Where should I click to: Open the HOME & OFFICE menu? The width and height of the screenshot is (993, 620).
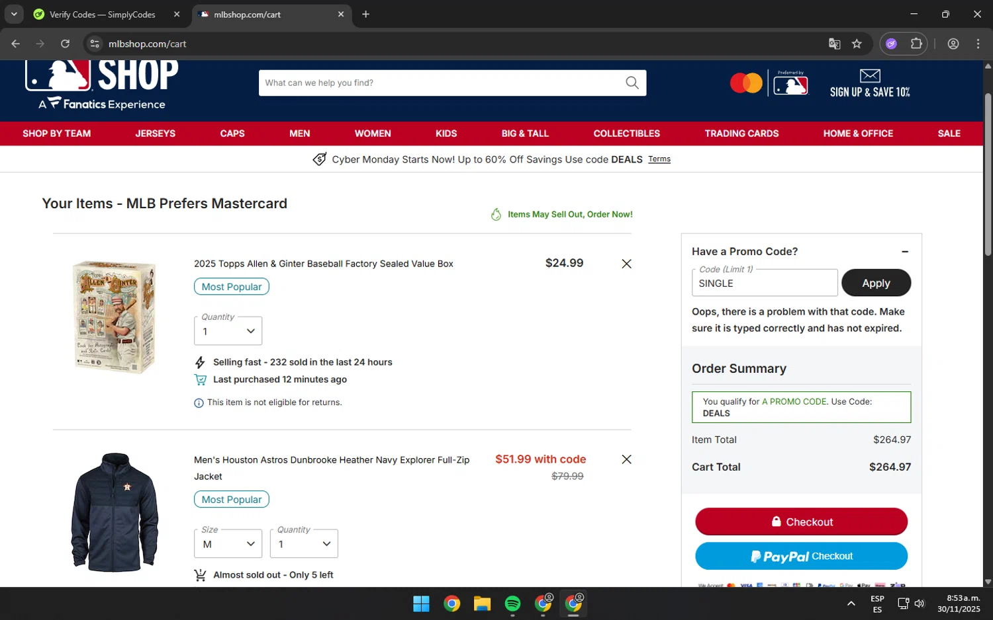858,134
